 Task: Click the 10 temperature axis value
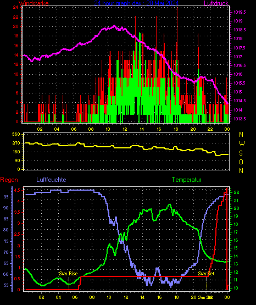click(236, 288)
